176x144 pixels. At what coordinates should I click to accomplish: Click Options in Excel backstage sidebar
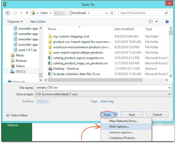13,125
